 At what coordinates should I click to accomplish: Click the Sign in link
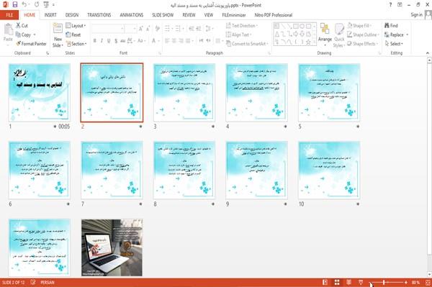coord(416,15)
